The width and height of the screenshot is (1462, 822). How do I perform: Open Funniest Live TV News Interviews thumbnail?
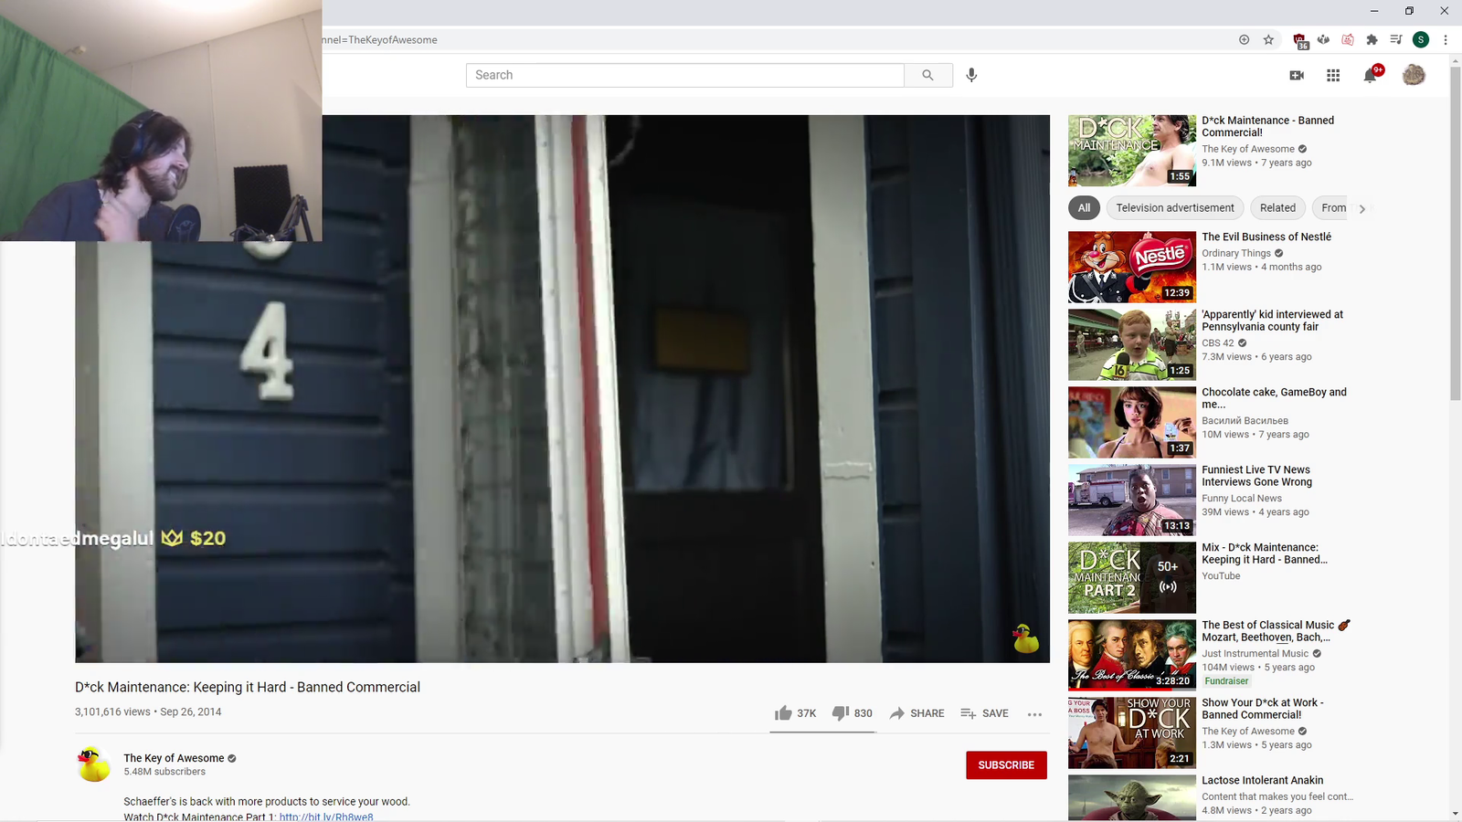pos(1132,500)
